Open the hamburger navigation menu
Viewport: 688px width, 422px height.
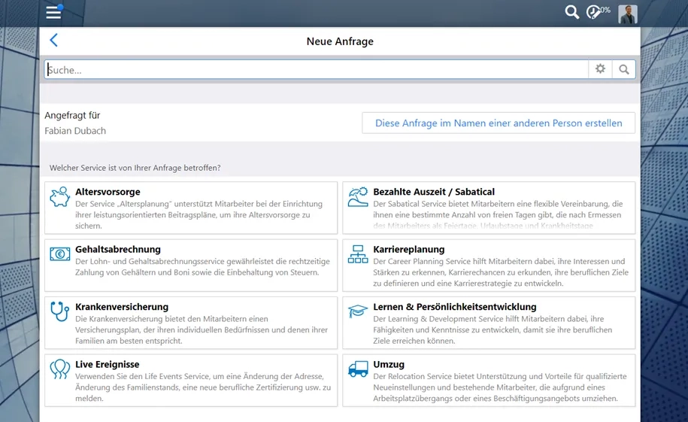(53, 12)
